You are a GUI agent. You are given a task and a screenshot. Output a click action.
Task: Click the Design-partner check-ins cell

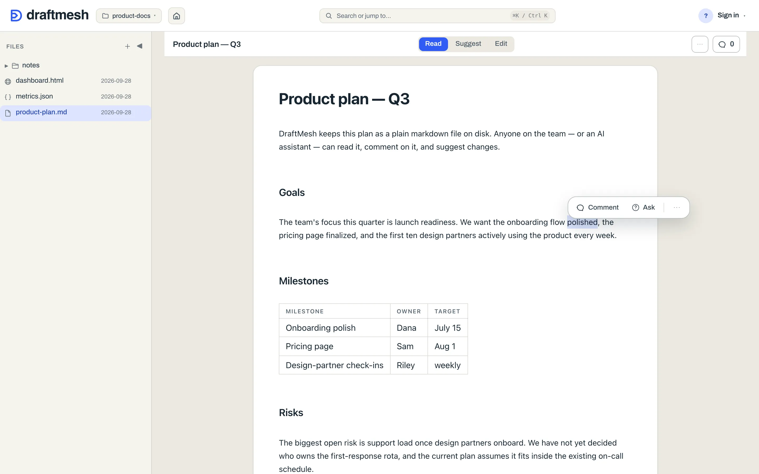click(x=334, y=365)
